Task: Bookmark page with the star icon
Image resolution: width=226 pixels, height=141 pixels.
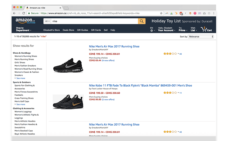Action: pos(161,13)
